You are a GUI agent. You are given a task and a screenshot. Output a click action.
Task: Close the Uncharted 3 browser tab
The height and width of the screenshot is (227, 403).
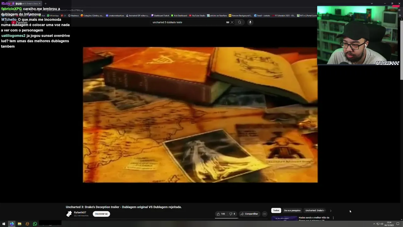(40, 3)
